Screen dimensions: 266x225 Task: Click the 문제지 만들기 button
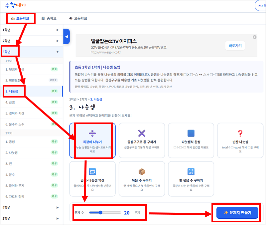[x=237, y=213]
